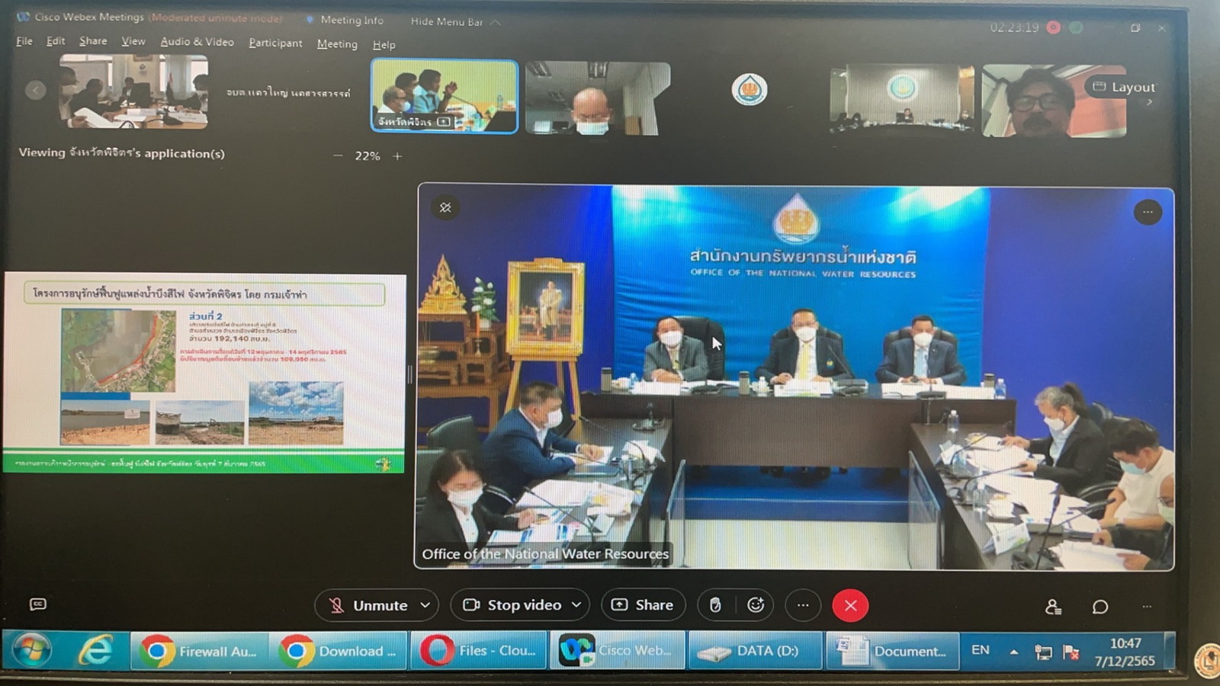Screen dimensions: 1220x686
Task: Unmute the microphone
Action: [369, 605]
